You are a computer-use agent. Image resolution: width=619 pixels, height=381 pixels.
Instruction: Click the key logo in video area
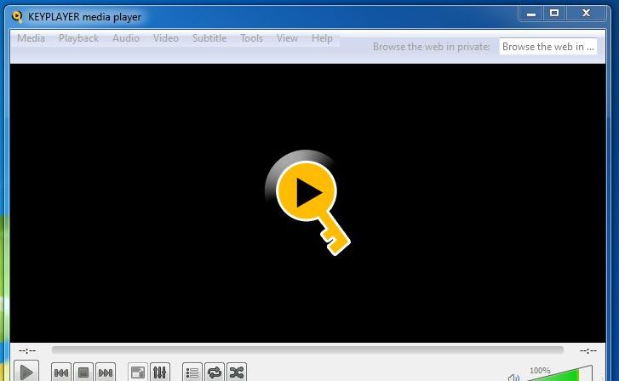(307, 202)
